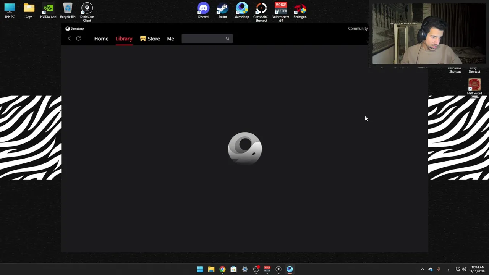This screenshot has height=275, width=489.
Task: Focus the GameLoop search field
Action: (x=207, y=39)
